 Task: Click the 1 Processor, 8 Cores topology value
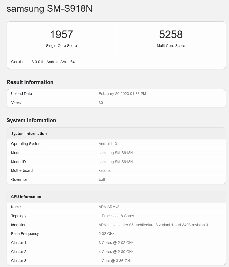tap(116, 216)
